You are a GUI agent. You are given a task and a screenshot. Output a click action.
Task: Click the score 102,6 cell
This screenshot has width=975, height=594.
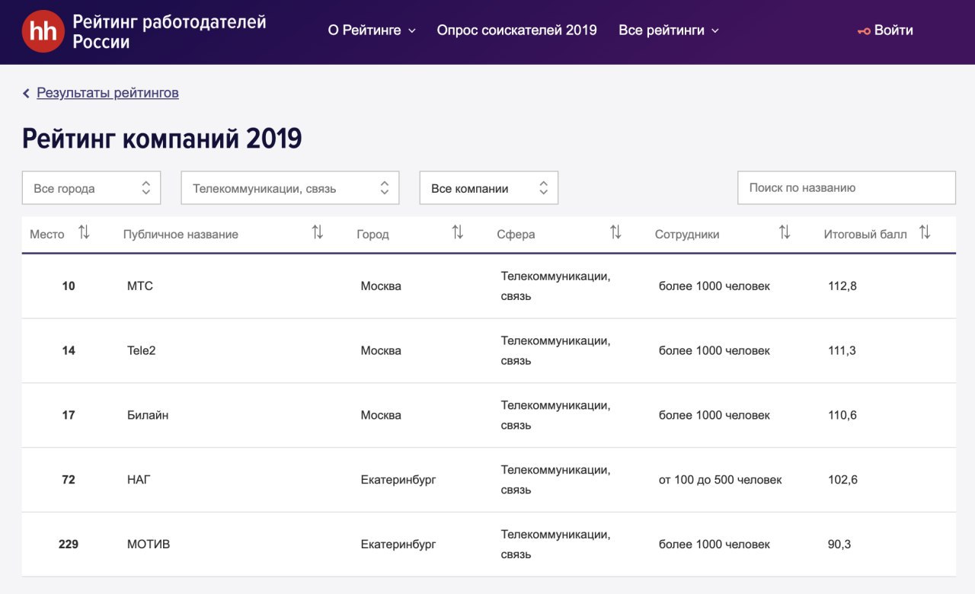[x=842, y=481]
